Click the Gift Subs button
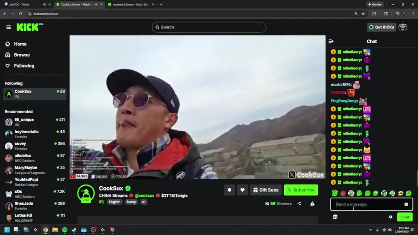 coord(266,190)
